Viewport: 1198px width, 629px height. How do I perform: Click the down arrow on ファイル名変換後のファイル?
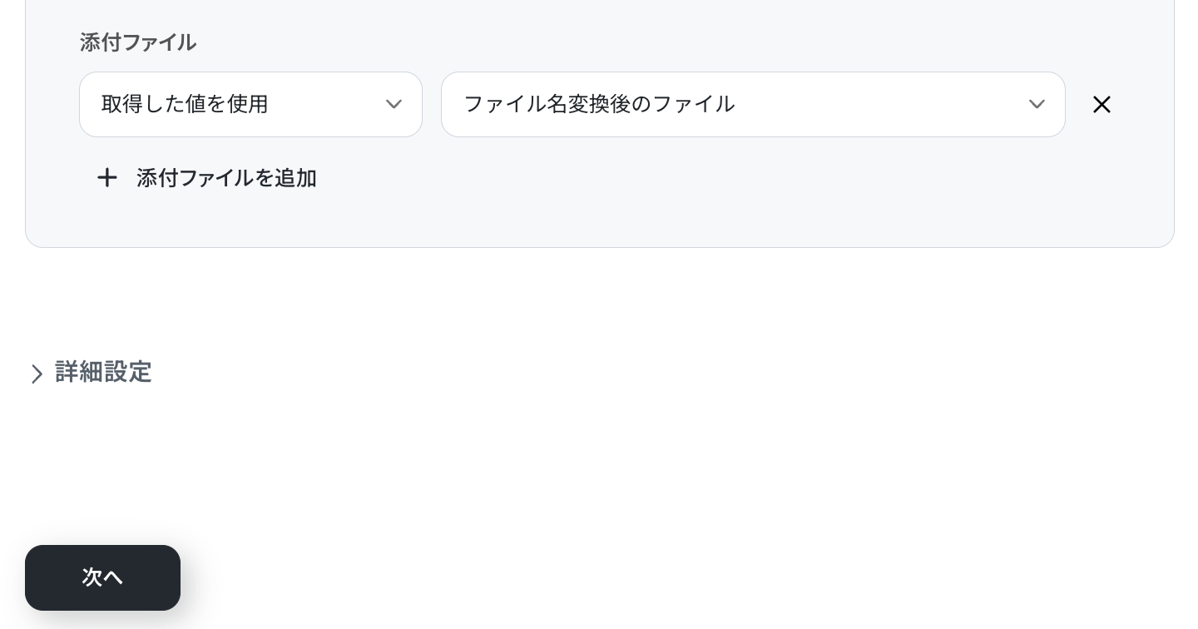[1037, 105]
